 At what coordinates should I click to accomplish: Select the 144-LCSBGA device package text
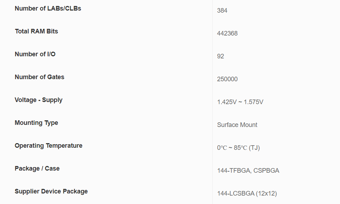tap(236, 193)
